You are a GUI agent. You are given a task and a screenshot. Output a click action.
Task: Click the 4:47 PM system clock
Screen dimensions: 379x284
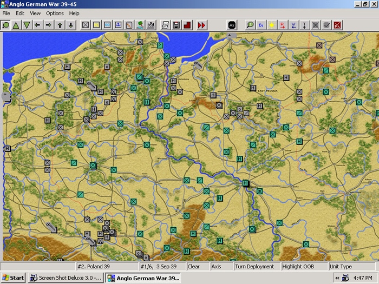tap(363, 278)
